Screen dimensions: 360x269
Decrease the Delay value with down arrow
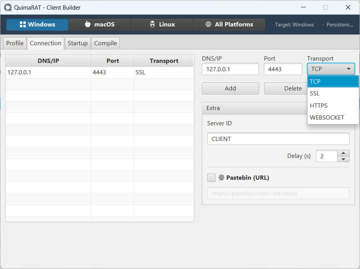coord(343,159)
